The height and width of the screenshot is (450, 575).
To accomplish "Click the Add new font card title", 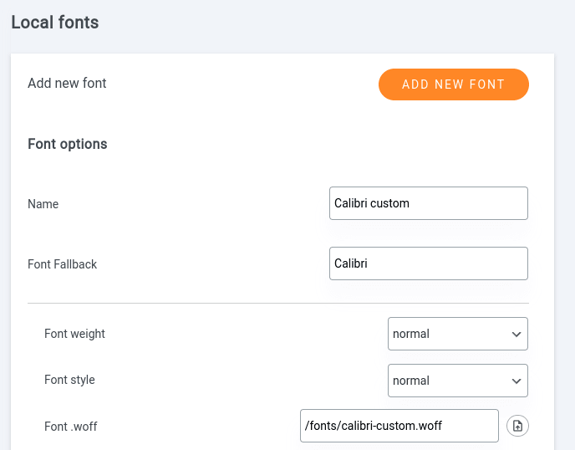I will (x=67, y=83).
